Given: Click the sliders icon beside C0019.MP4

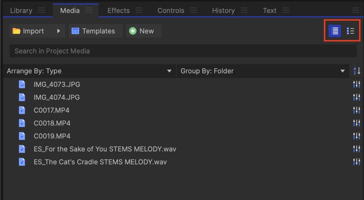Looking at the screenshot, I should point(357,136).
